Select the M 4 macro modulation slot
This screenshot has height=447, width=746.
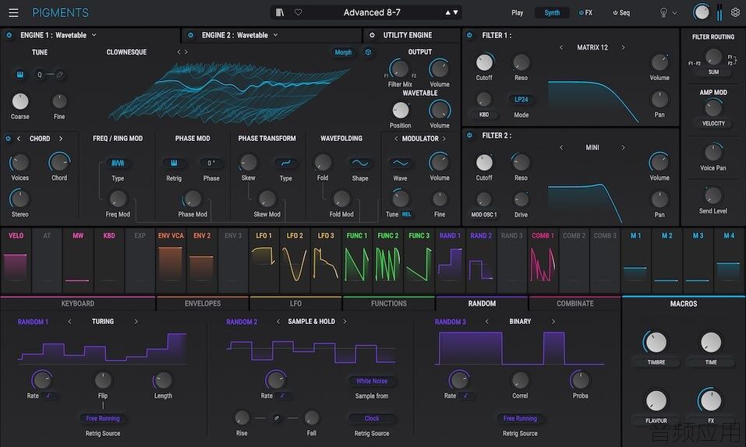728,260
